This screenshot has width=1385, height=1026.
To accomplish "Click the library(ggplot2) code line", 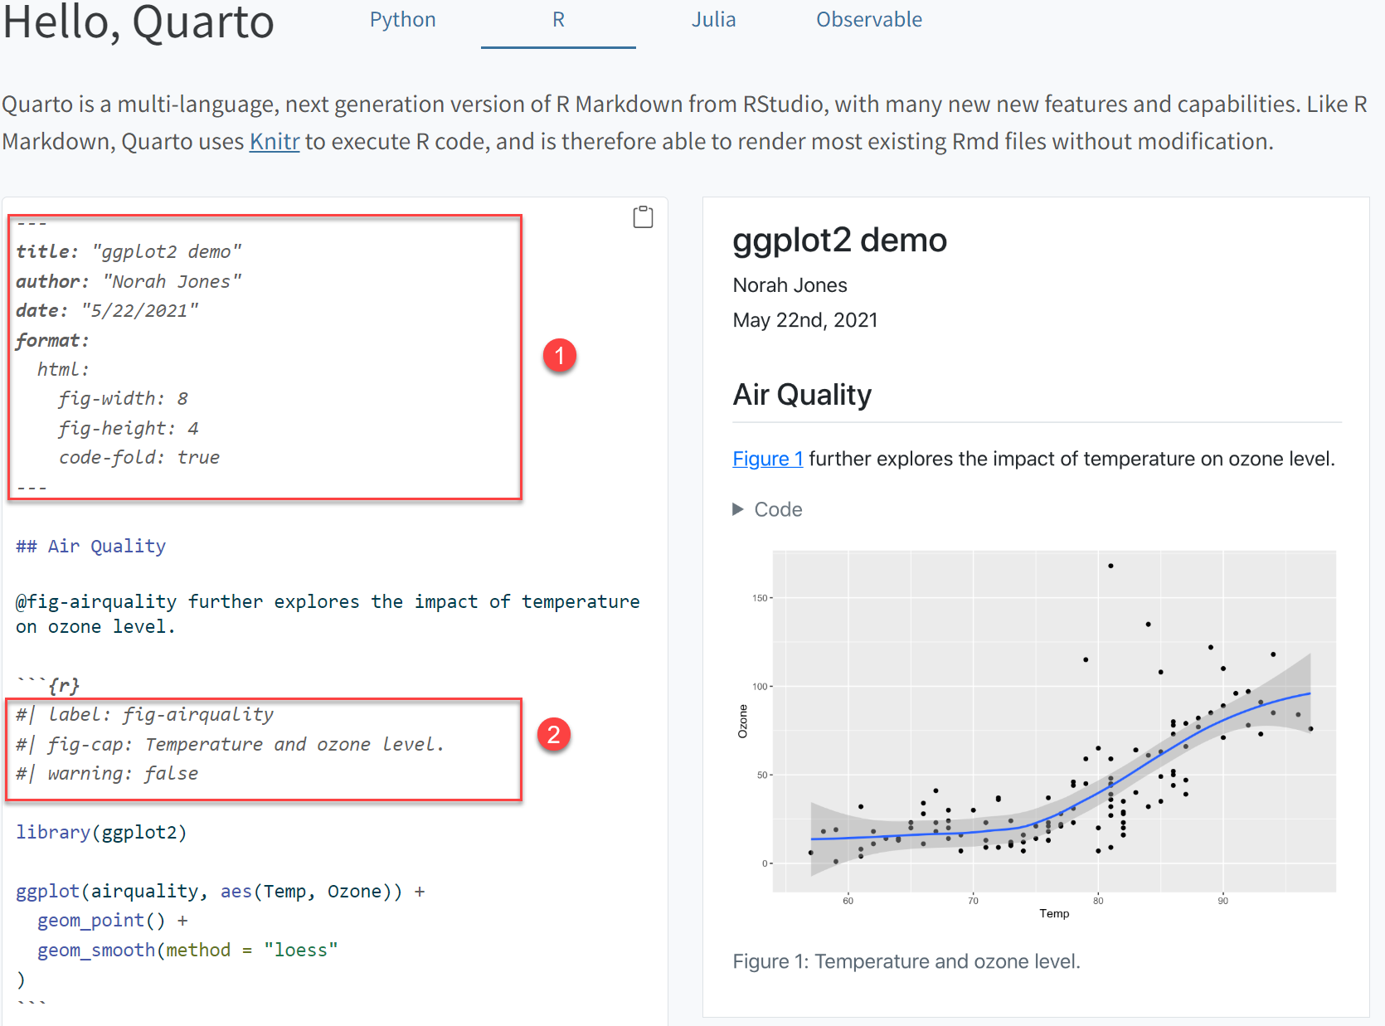I will pos(101,832).
